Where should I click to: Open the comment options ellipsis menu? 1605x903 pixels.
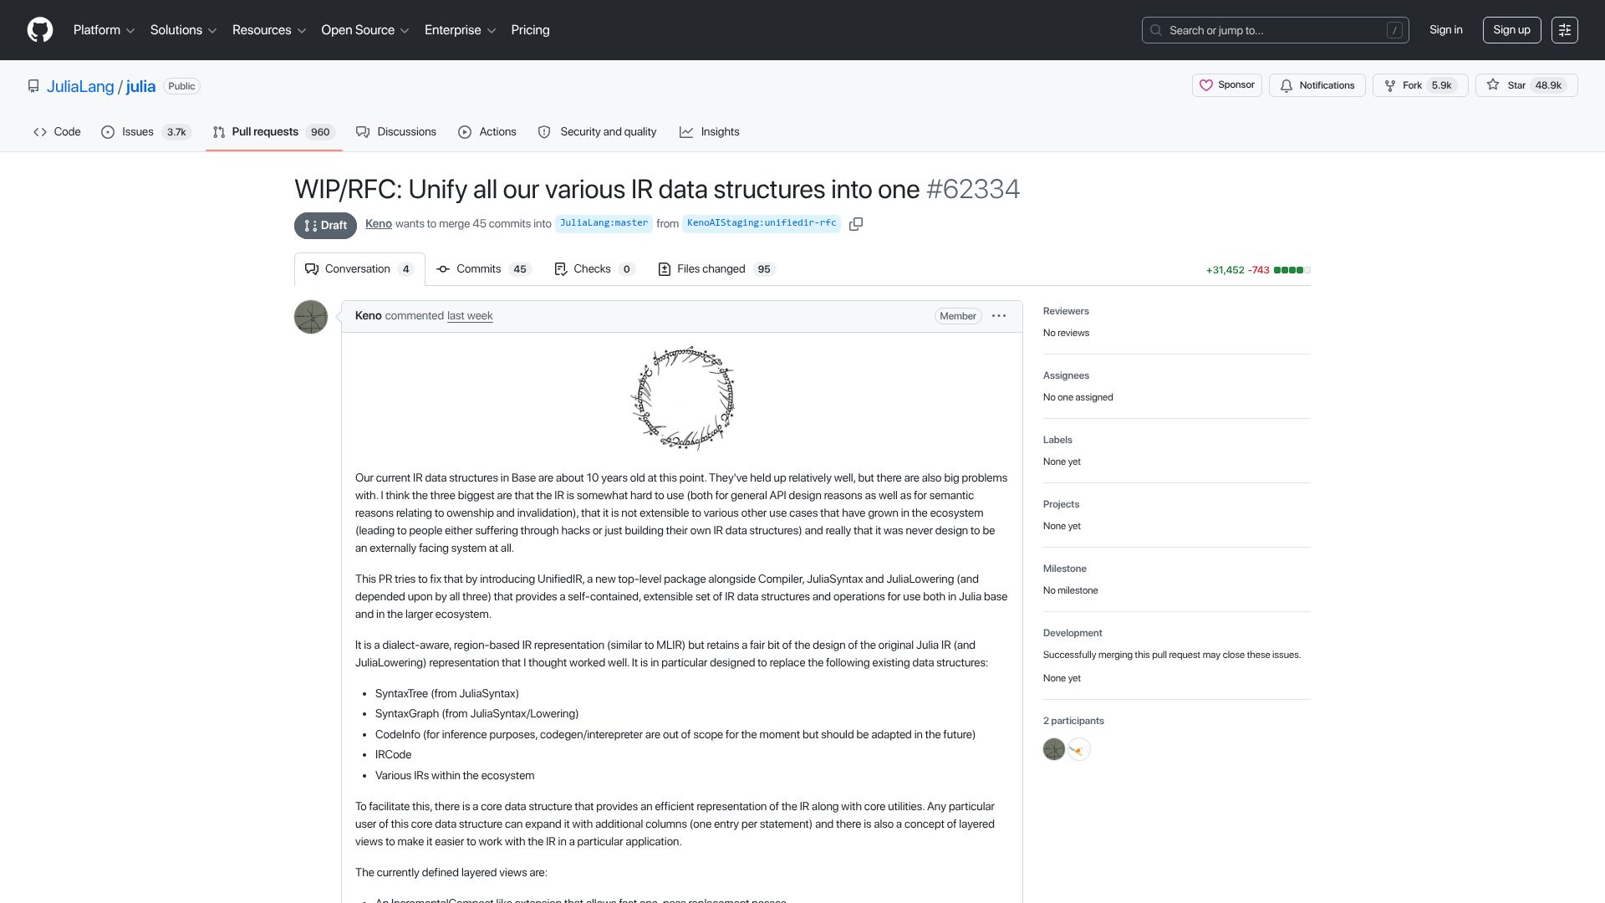[999, 316]
